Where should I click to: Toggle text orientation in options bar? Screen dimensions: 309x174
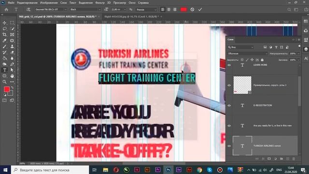click(x=28, y=10)
